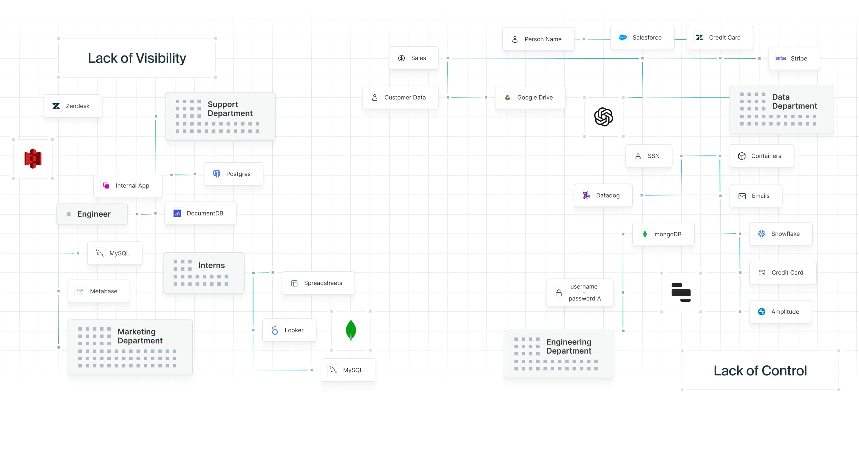Click the large green MongoDB leaf icon
The height and width of the screenshot is (456, 859).
point(351,330)
